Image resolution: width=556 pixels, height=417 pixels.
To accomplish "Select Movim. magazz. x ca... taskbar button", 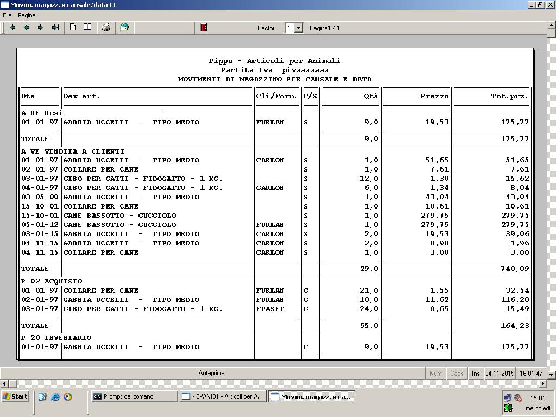I will click(x=311, y=396).
